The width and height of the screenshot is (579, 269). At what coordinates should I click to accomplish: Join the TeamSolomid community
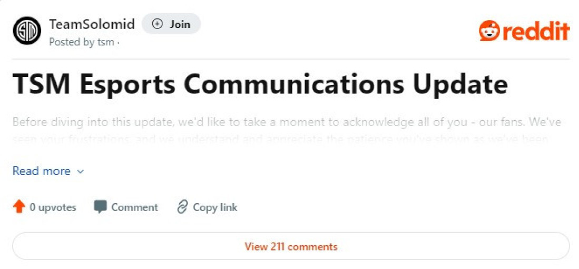coord(171,24)
